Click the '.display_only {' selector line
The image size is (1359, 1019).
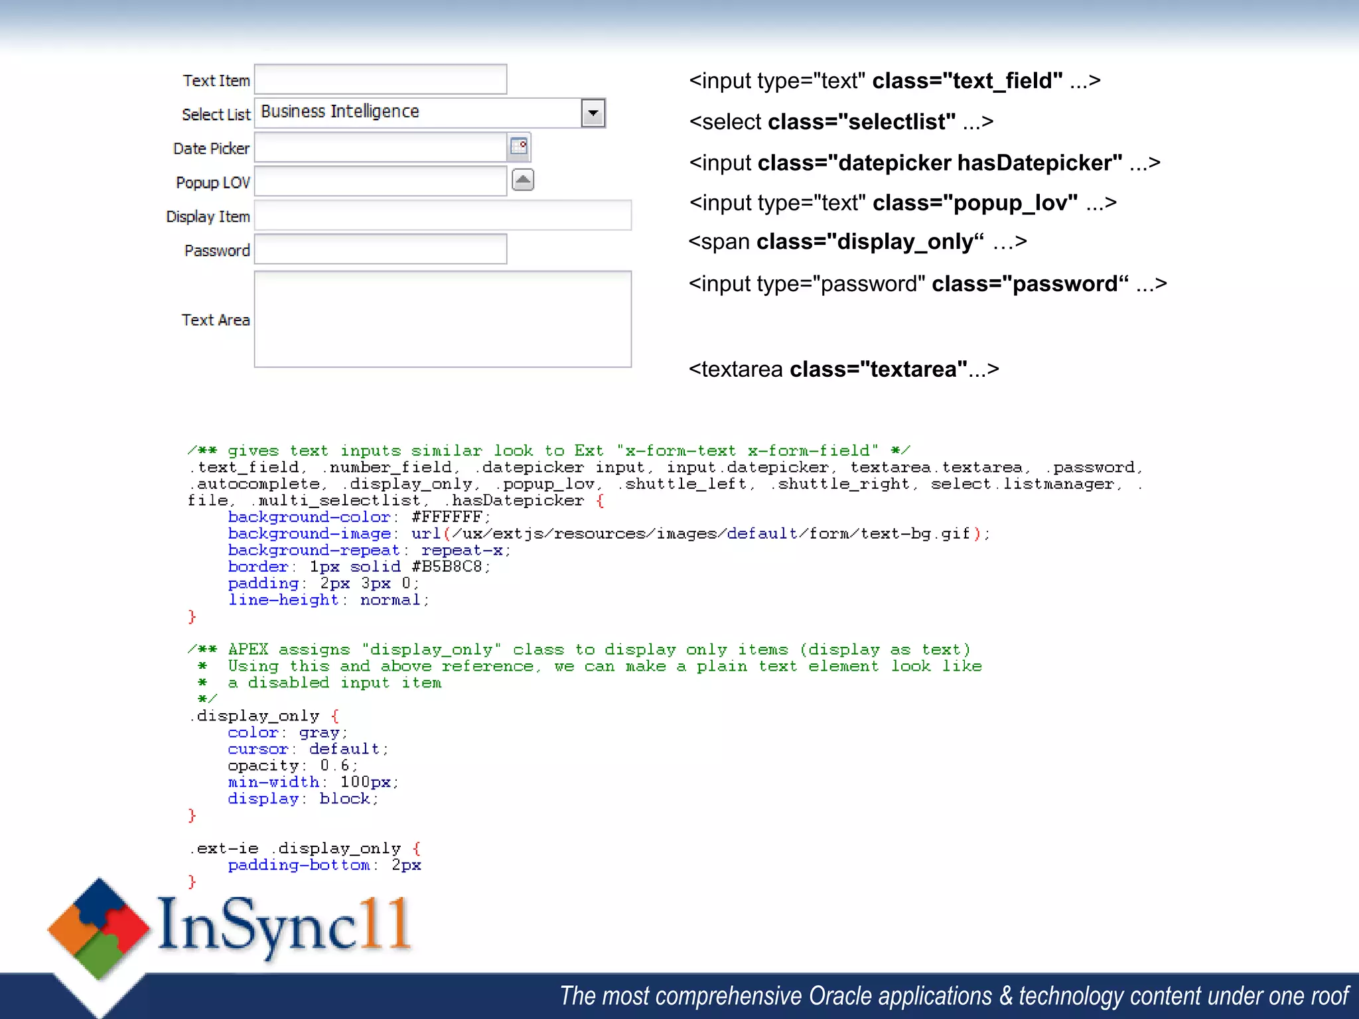pos(264,716)
